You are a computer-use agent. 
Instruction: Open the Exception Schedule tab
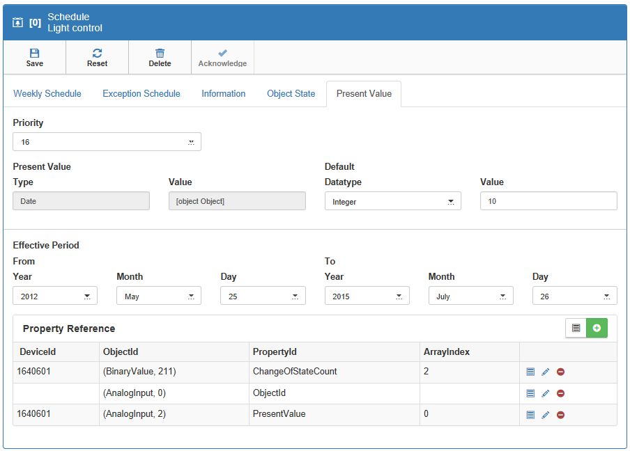click(141, 93)
